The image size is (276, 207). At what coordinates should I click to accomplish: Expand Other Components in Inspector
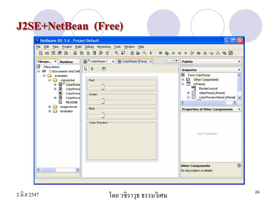point(183,80)
